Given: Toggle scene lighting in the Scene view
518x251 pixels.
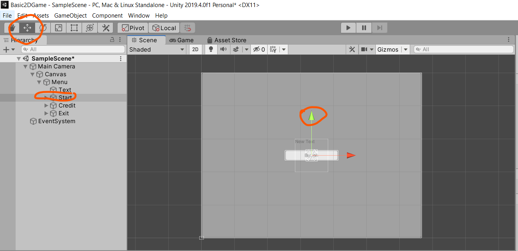Looking at the screenshot, I should (211, 49).
